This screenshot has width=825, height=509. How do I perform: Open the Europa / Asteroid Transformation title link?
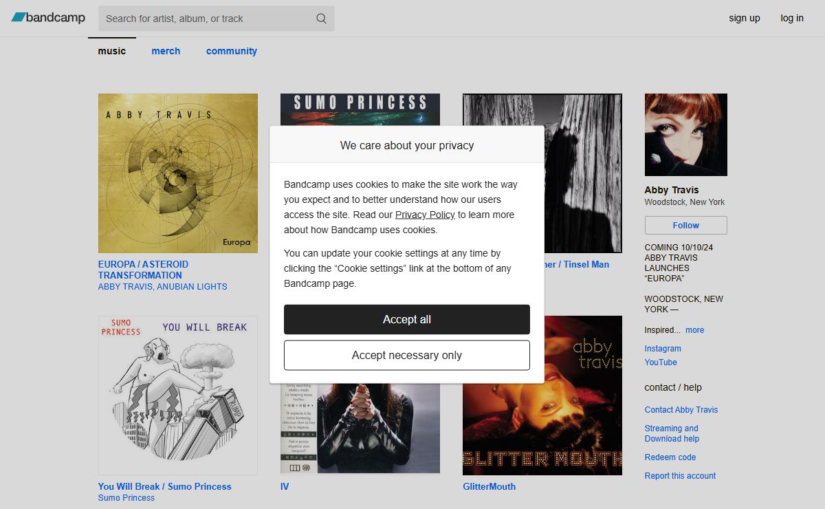pos(143,270)
